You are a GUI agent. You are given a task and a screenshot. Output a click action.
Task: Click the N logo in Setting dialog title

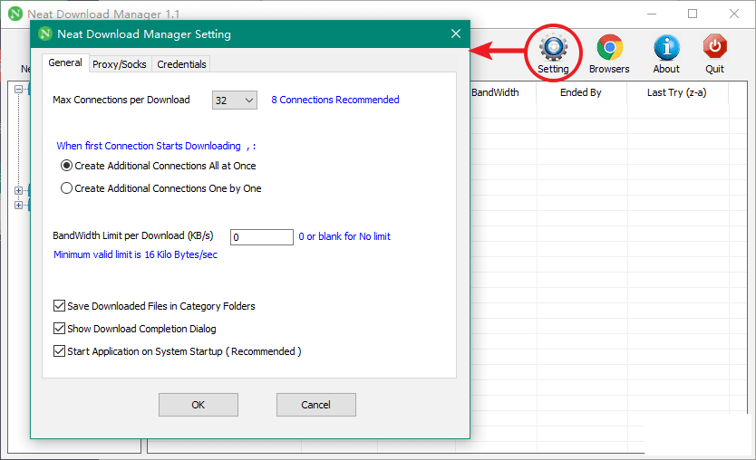tap(44, 34)
